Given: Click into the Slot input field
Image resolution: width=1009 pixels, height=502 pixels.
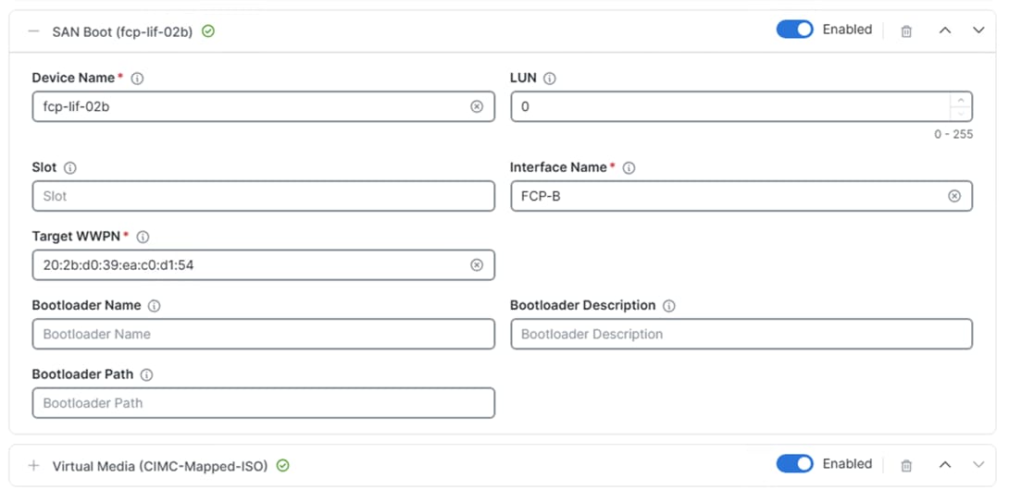Looking at the screenshot, I should point(263,196).
